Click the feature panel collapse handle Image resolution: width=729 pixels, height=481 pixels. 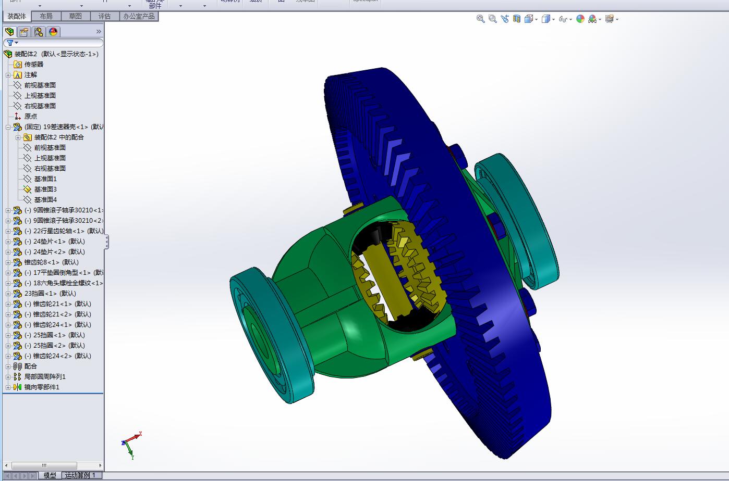click(x=106, y=242)
